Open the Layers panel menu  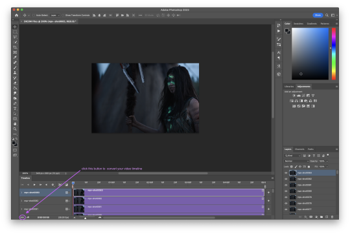click(x=336, y=149)
